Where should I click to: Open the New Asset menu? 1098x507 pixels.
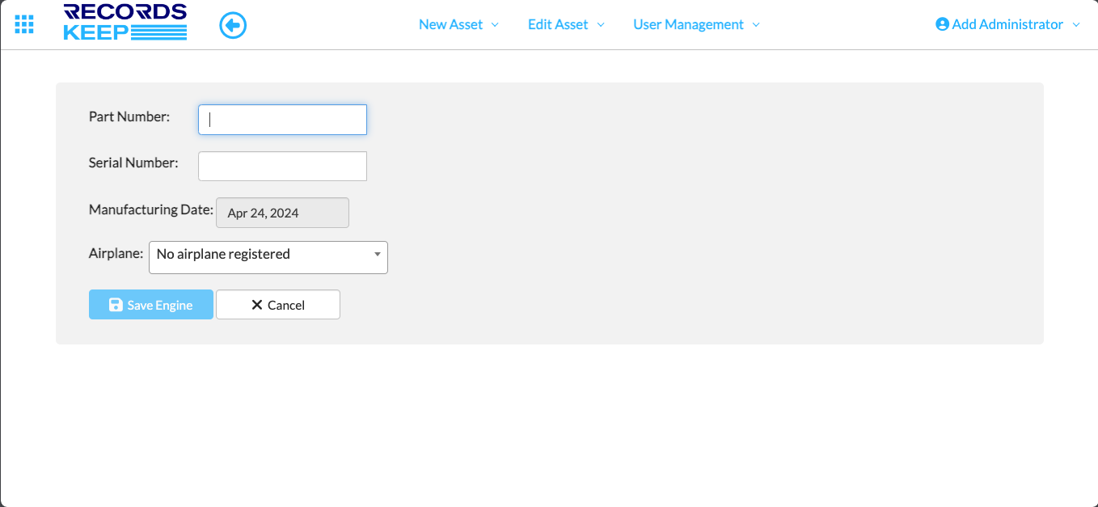tap(450, 24)
